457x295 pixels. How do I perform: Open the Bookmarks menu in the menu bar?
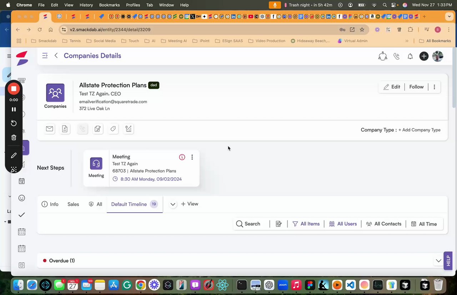tap(109, 5)
